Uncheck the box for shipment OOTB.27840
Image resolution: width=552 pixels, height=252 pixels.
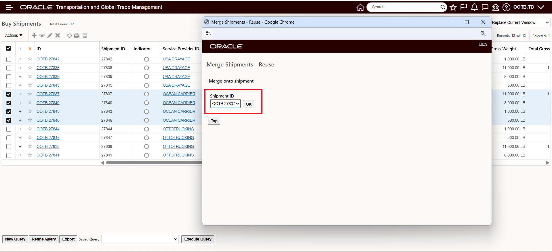(9, 103)
